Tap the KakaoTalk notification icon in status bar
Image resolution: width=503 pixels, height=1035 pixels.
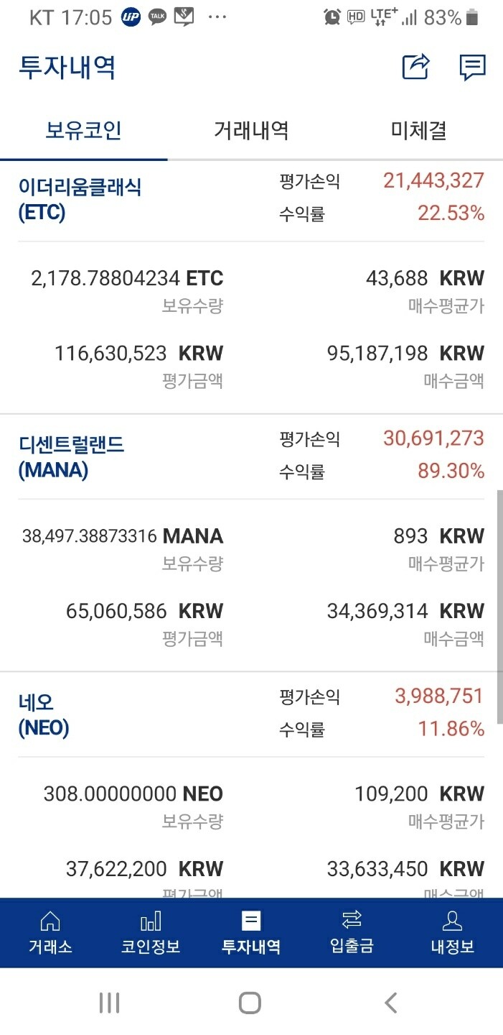(157, 15)
